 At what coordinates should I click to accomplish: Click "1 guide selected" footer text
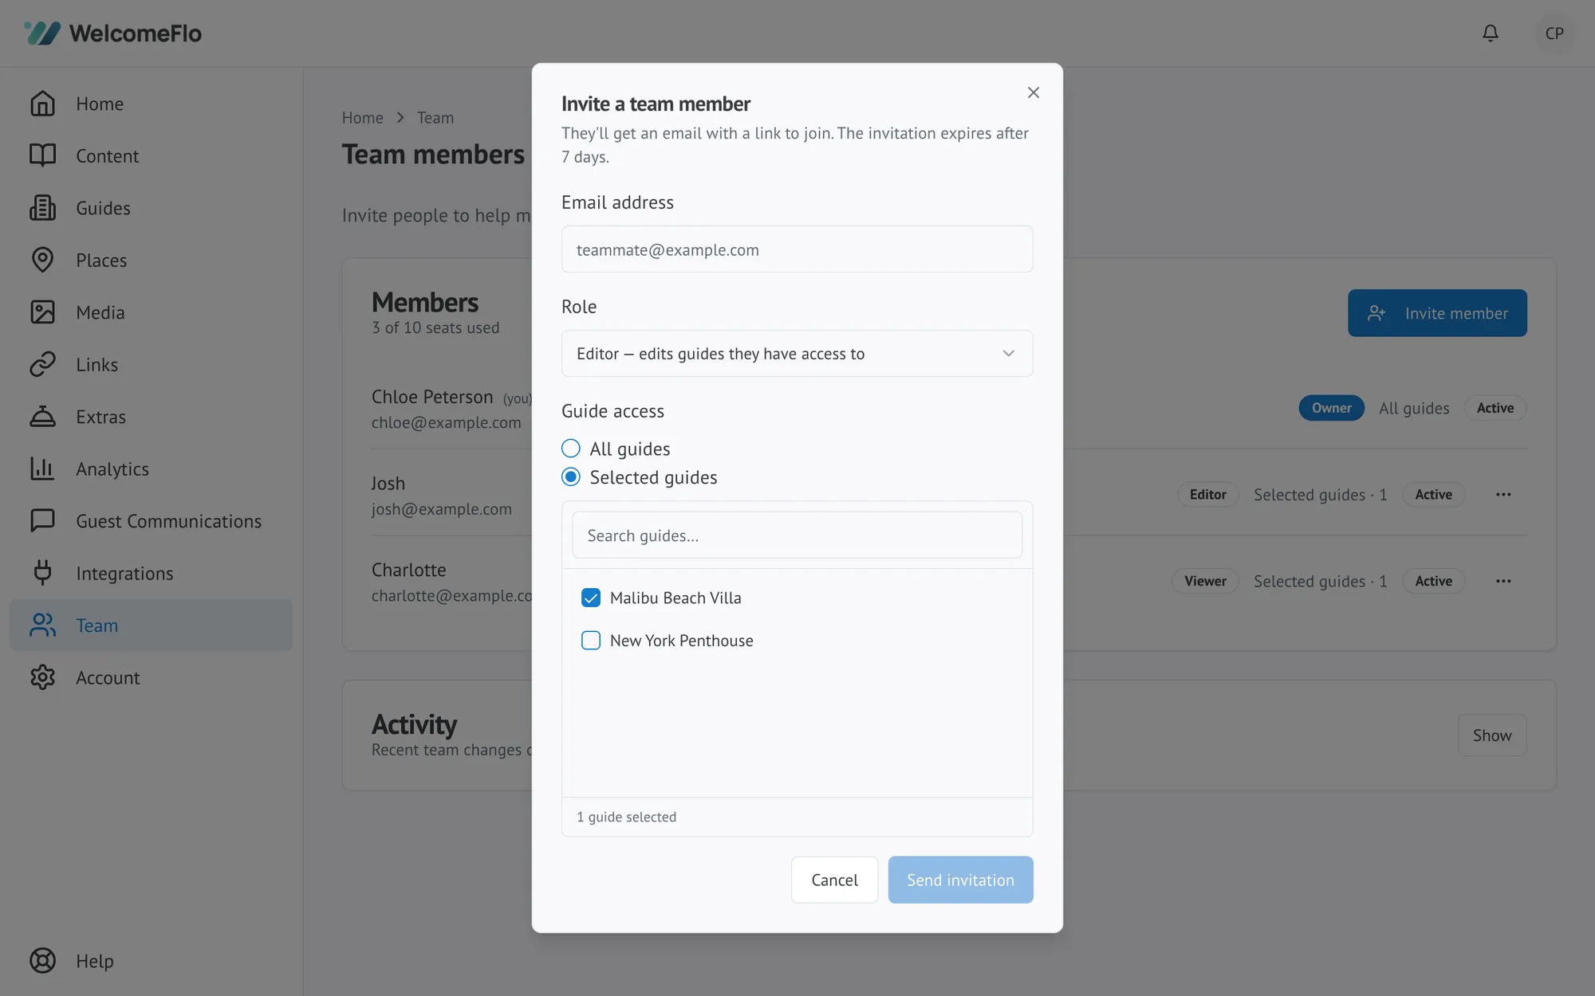tap(626, 817)
